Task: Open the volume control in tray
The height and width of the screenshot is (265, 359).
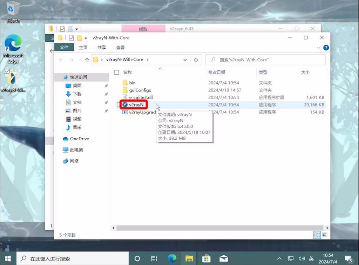Action: tap(302, 259)
